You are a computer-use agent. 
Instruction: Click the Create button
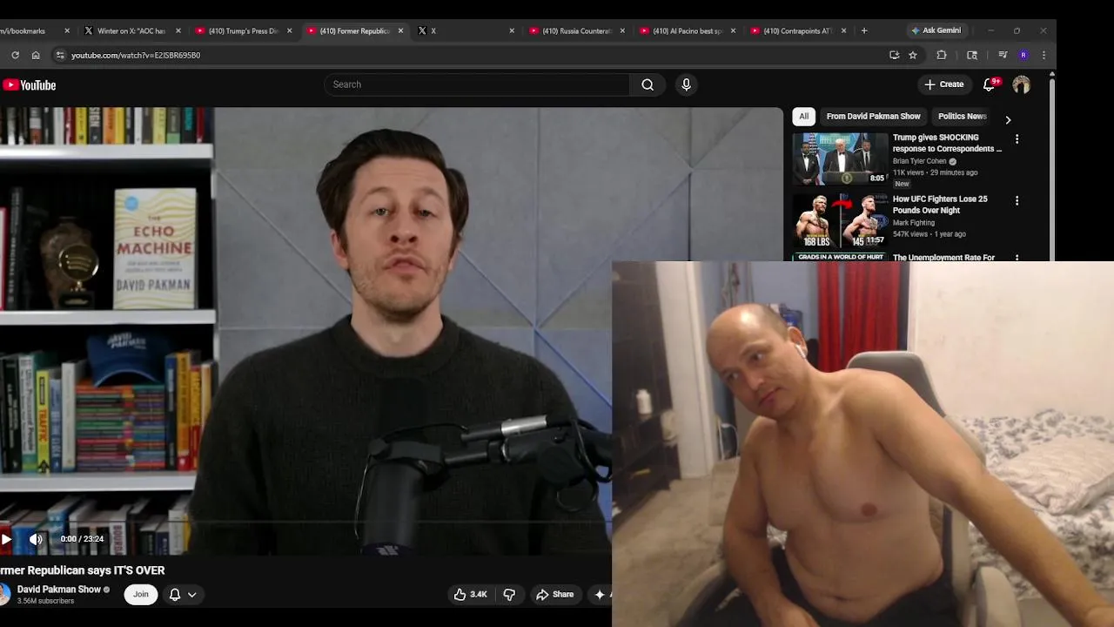944,84
